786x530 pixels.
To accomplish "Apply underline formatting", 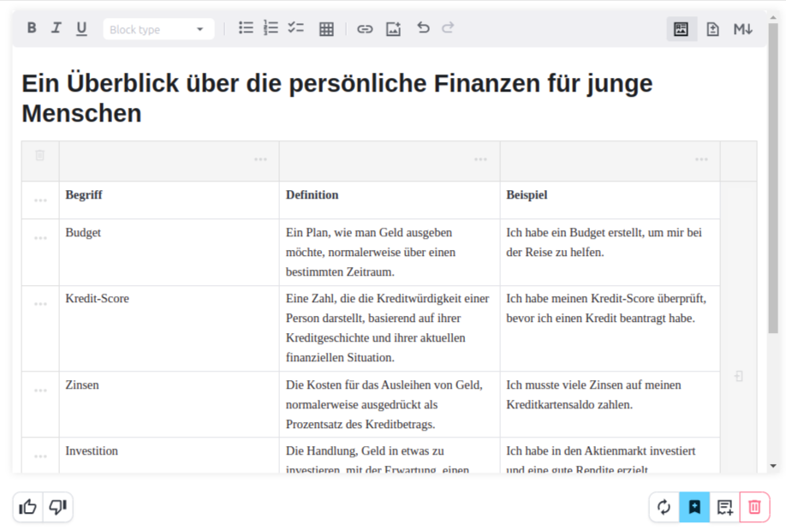I will click(81, 28).
